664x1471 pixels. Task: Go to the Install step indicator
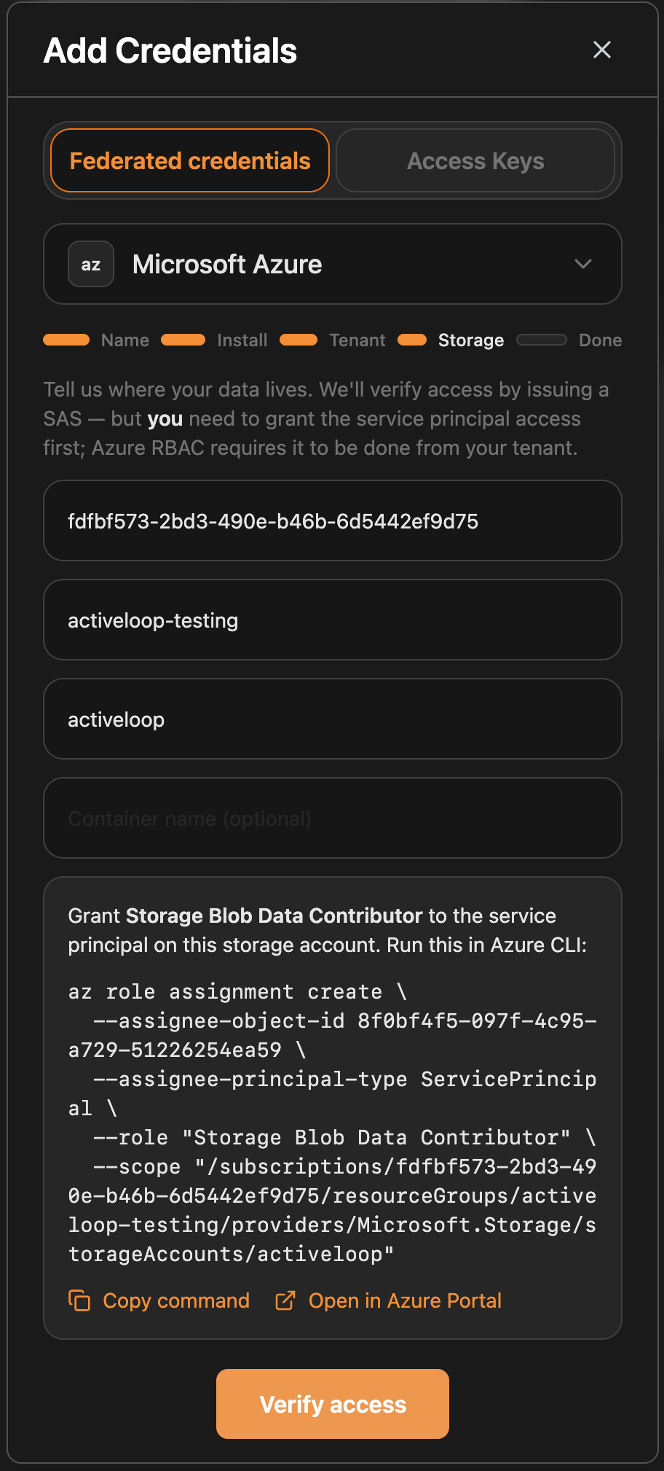[214, 340]
